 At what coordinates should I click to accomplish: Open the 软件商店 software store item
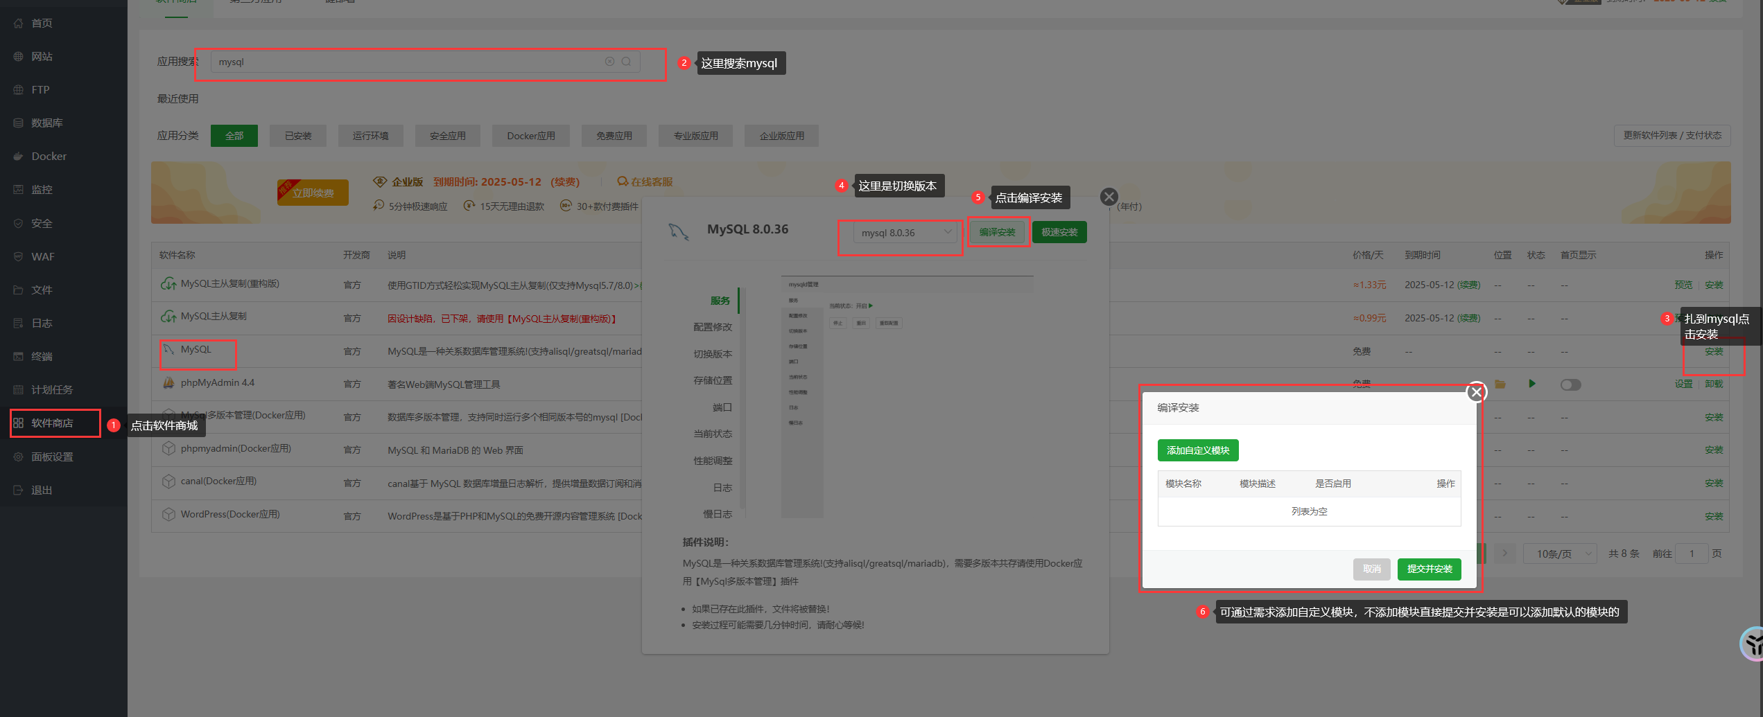pos(52,423)
